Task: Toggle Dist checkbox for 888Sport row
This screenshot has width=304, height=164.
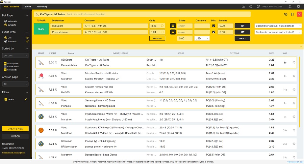Action: pyautogui.click(x=213, y=26)
